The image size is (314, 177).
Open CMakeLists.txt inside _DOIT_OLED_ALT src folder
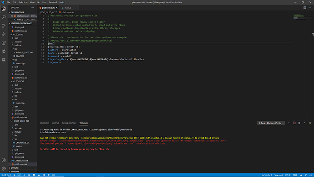click(22, 143)
